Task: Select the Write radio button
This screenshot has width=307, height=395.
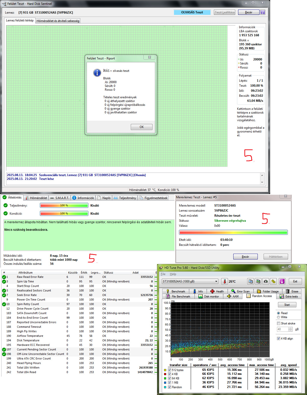Action: click(x=278, y=317)
